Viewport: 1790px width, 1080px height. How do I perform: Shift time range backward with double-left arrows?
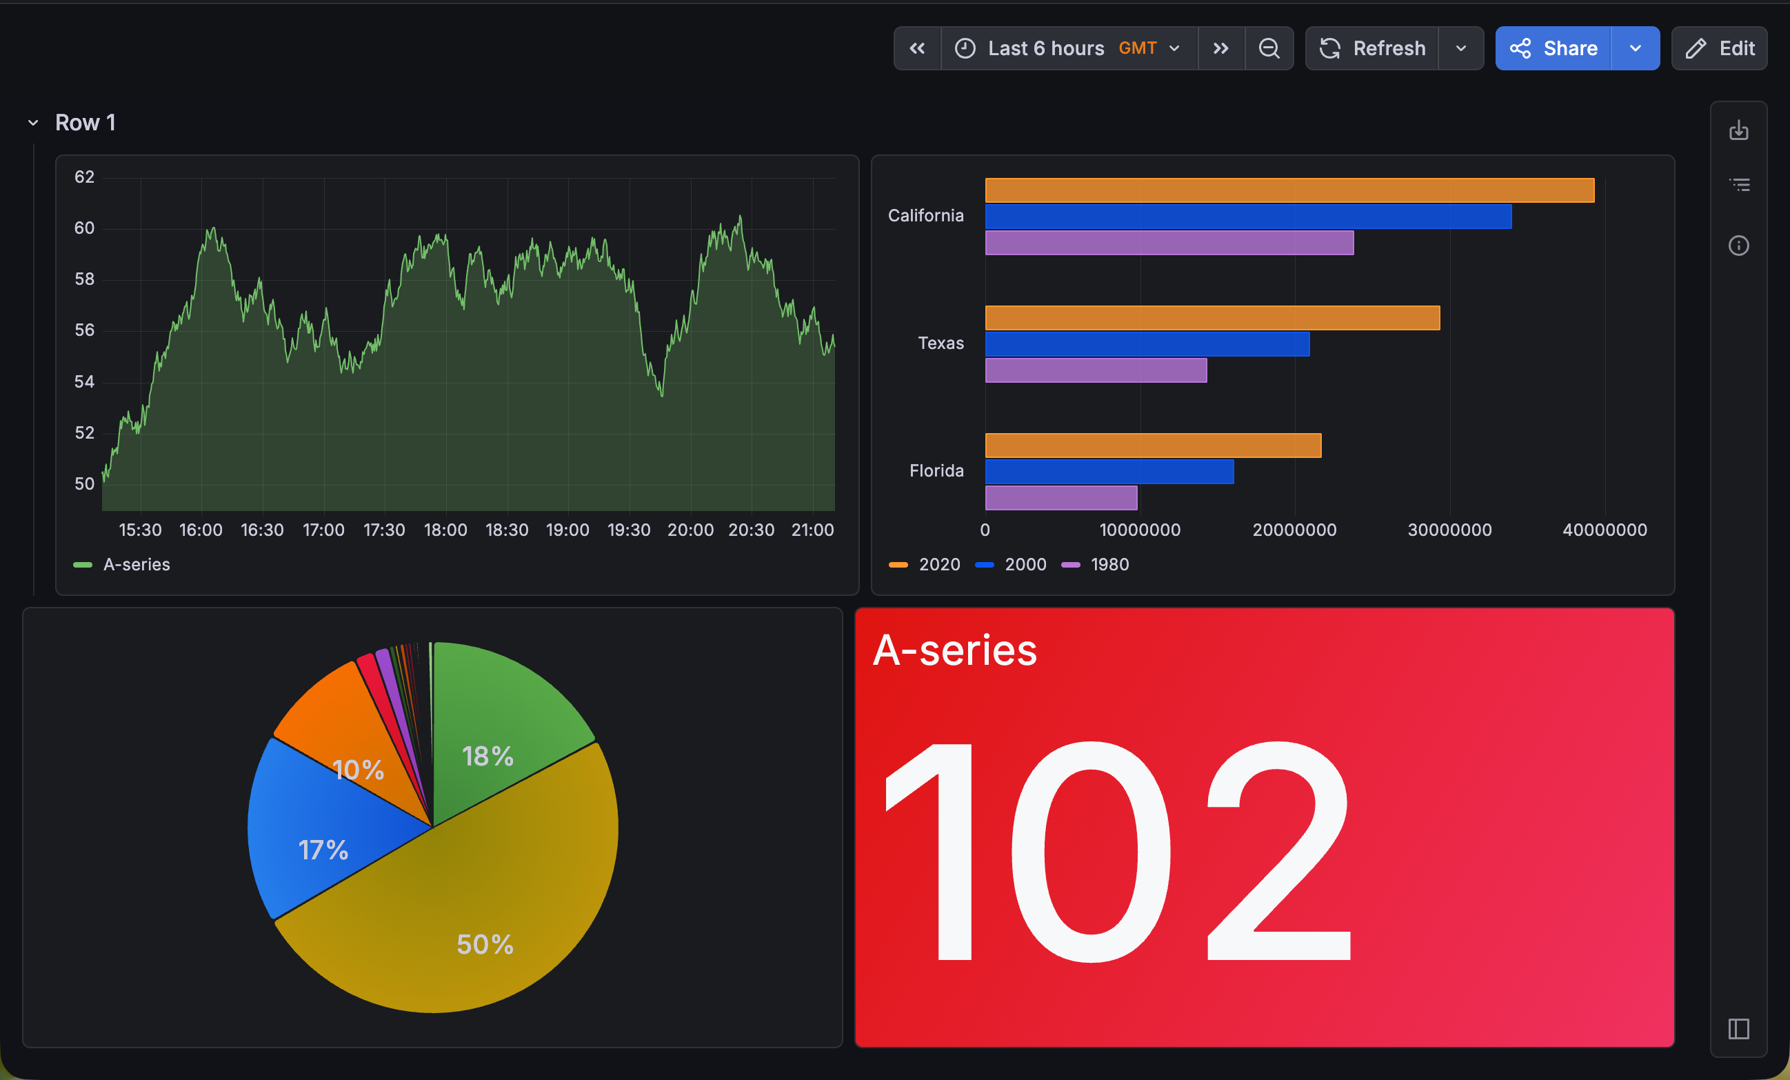(x=917, y=49)
